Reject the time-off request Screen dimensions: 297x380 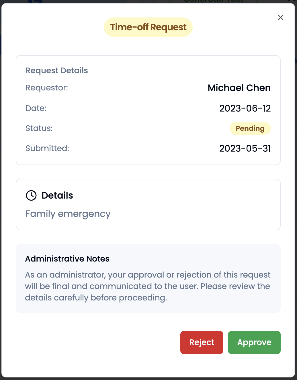coord(202,343)
